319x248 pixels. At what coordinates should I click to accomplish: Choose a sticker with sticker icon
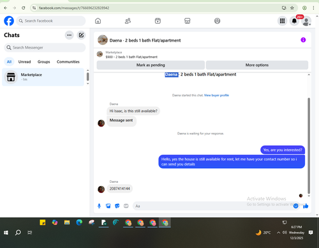(117, 206)
